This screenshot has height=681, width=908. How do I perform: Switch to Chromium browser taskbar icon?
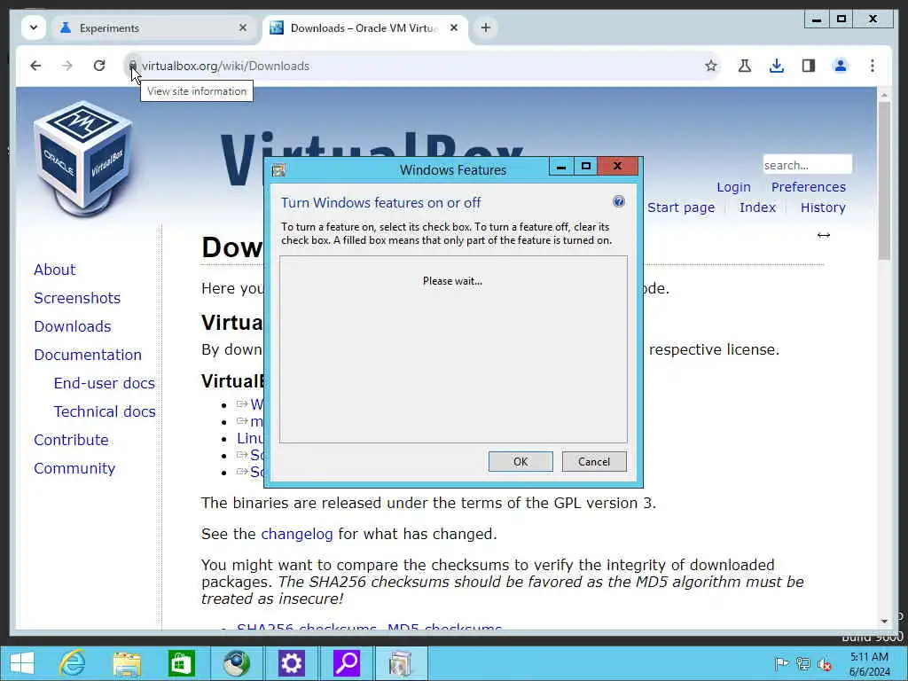236,663
